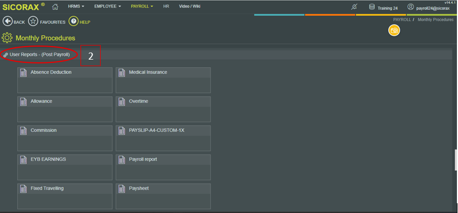Click the PAYSLIP-A4-CUSTOM-1X report icon
This screenshot has width=458, height=213.
click(122, 131)
